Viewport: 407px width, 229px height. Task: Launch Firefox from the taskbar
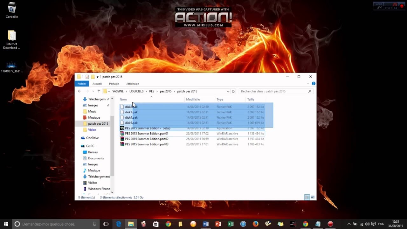coord(255,224)
